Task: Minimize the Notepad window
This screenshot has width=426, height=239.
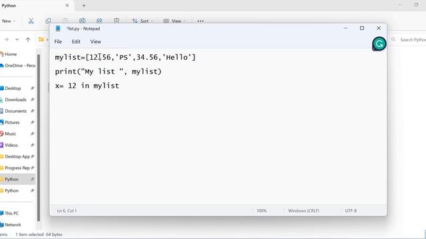Action: click(x=345, y=28)
